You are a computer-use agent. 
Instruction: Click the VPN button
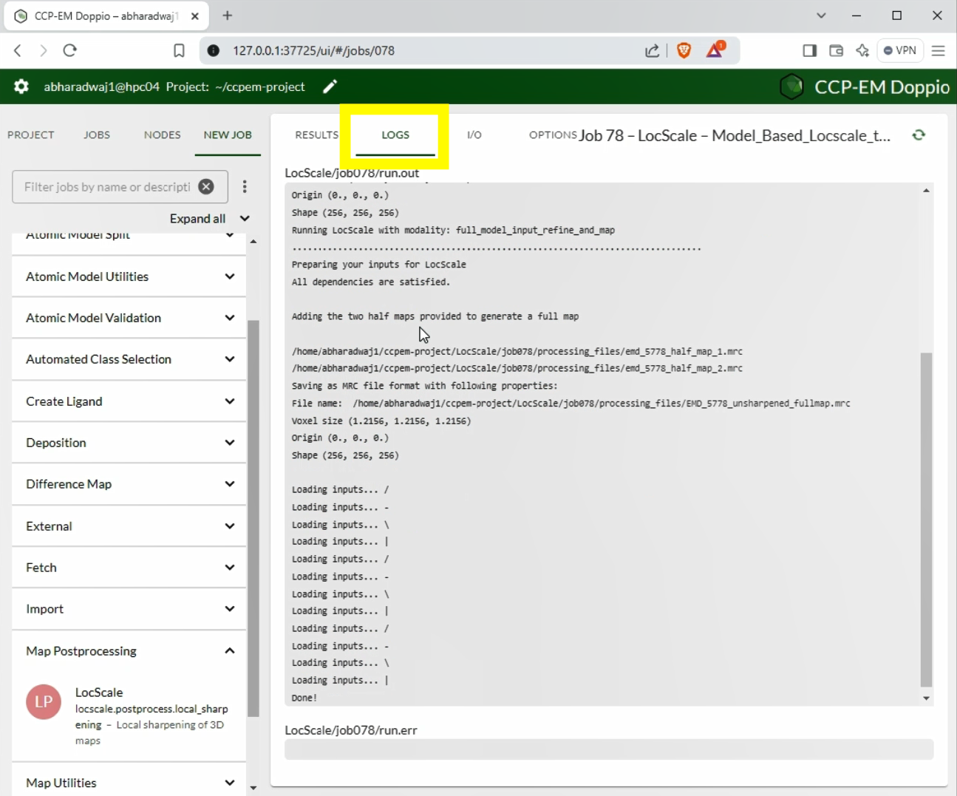pyautogui.click(x=900, y=50)
